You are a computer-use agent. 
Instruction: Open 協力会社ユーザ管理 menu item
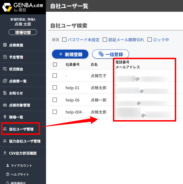coord(25,141)
